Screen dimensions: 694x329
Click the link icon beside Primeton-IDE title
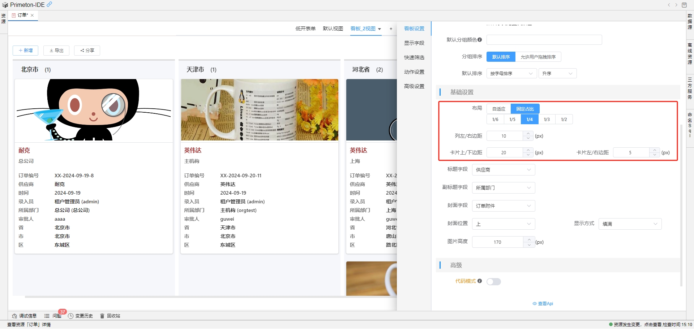click(x=50, y=4)
